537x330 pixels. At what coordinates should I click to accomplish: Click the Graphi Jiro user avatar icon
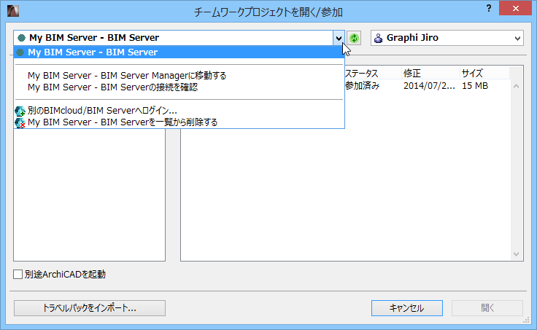[x=378, y=38]
